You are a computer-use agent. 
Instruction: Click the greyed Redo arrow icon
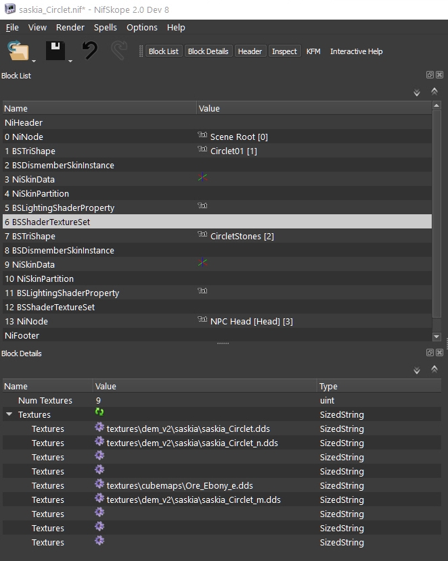click(119, 51)
